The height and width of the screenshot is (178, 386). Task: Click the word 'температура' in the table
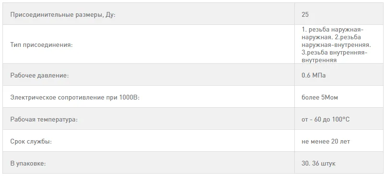click(x=57, y=120)
